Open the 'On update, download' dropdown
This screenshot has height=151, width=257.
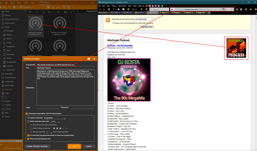pyautogui.click(x=53, y=118)
